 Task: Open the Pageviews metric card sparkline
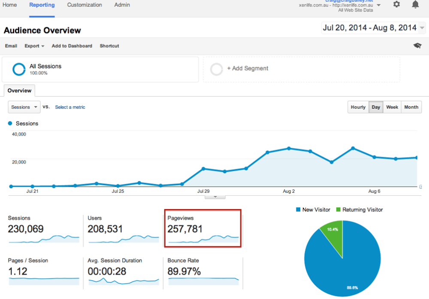coord(202,239)
